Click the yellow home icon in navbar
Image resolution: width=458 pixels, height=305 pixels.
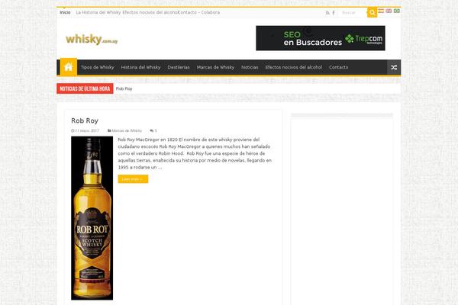tap(69, 67)
